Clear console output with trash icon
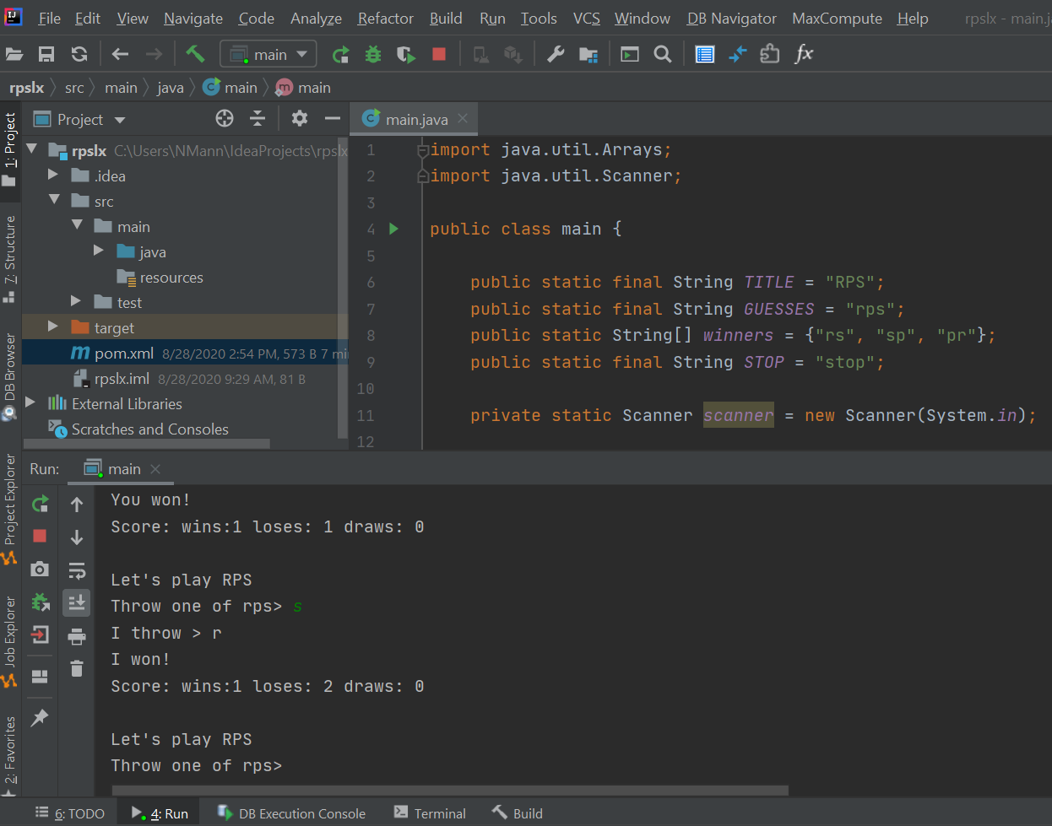This screenshot has width=1052, height=826. 76,667
